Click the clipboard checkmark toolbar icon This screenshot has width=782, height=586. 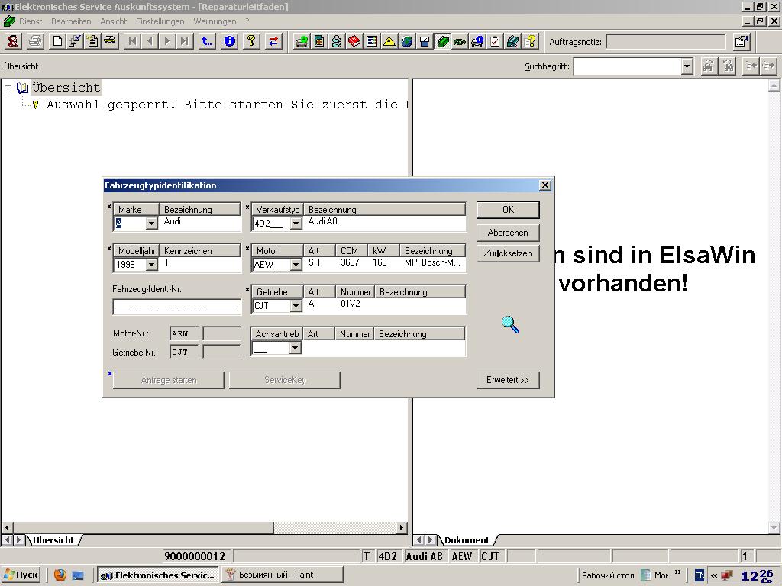495,41
